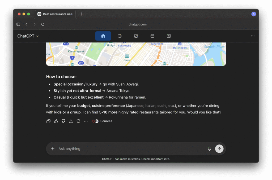Viewport: 272px width, 180px height.
Task: Give the response a thumbs up
Action: [56, 121]
